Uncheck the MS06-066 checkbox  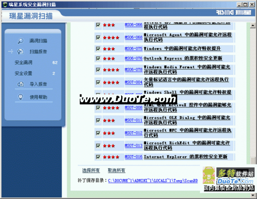coord(98,25)
